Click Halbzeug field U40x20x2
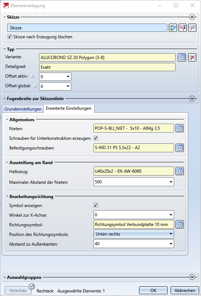The image size is (201, 296). tap(134, 171)
